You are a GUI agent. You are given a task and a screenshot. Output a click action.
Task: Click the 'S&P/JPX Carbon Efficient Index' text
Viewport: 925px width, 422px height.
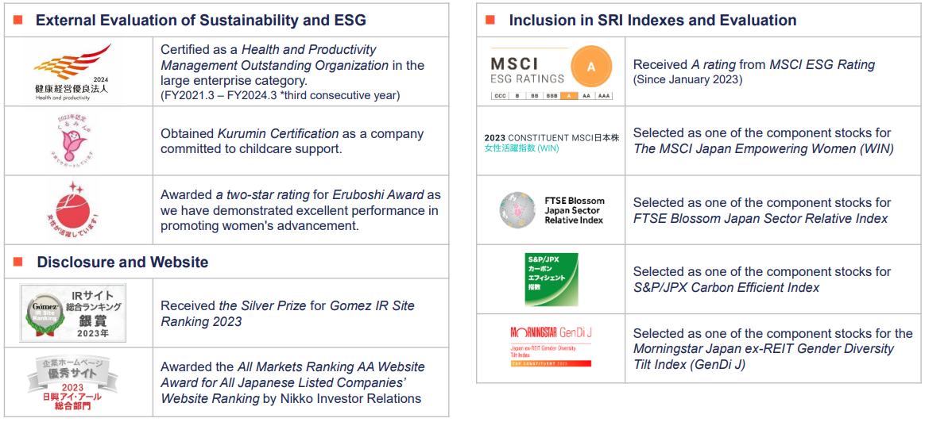[x=726, y=287]
